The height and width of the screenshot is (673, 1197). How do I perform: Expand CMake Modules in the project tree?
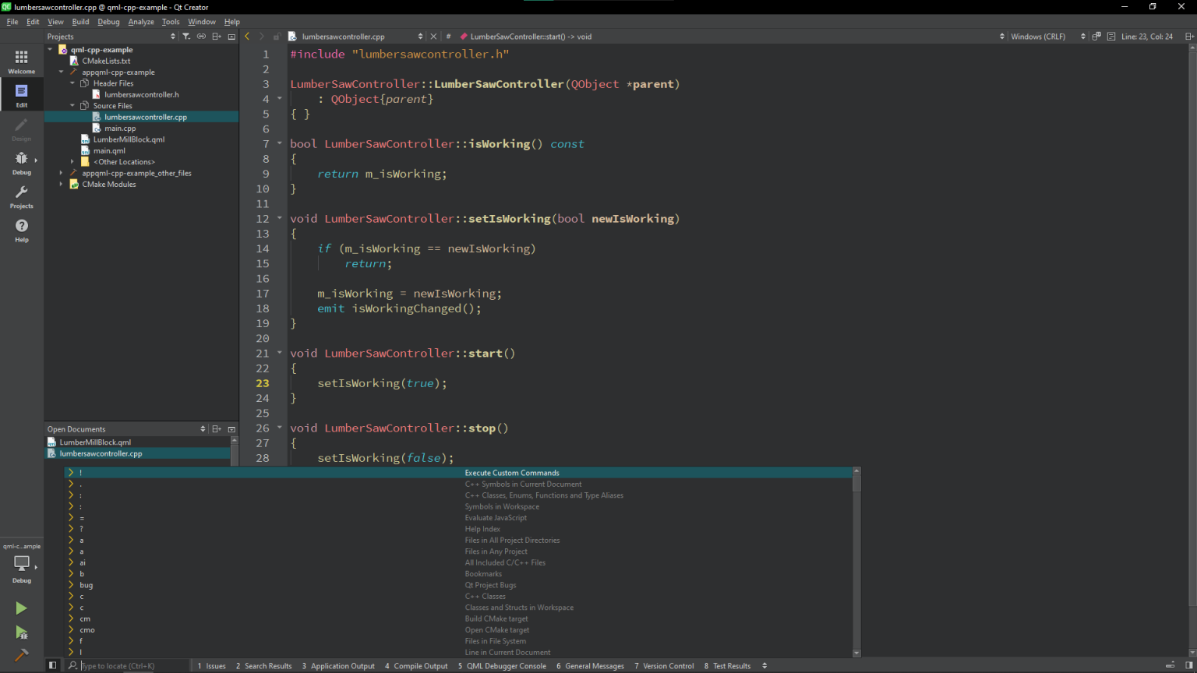click(x=61, y=184)
